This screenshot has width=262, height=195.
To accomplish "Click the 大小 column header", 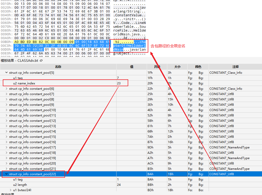I will click(x=177, y=67).
